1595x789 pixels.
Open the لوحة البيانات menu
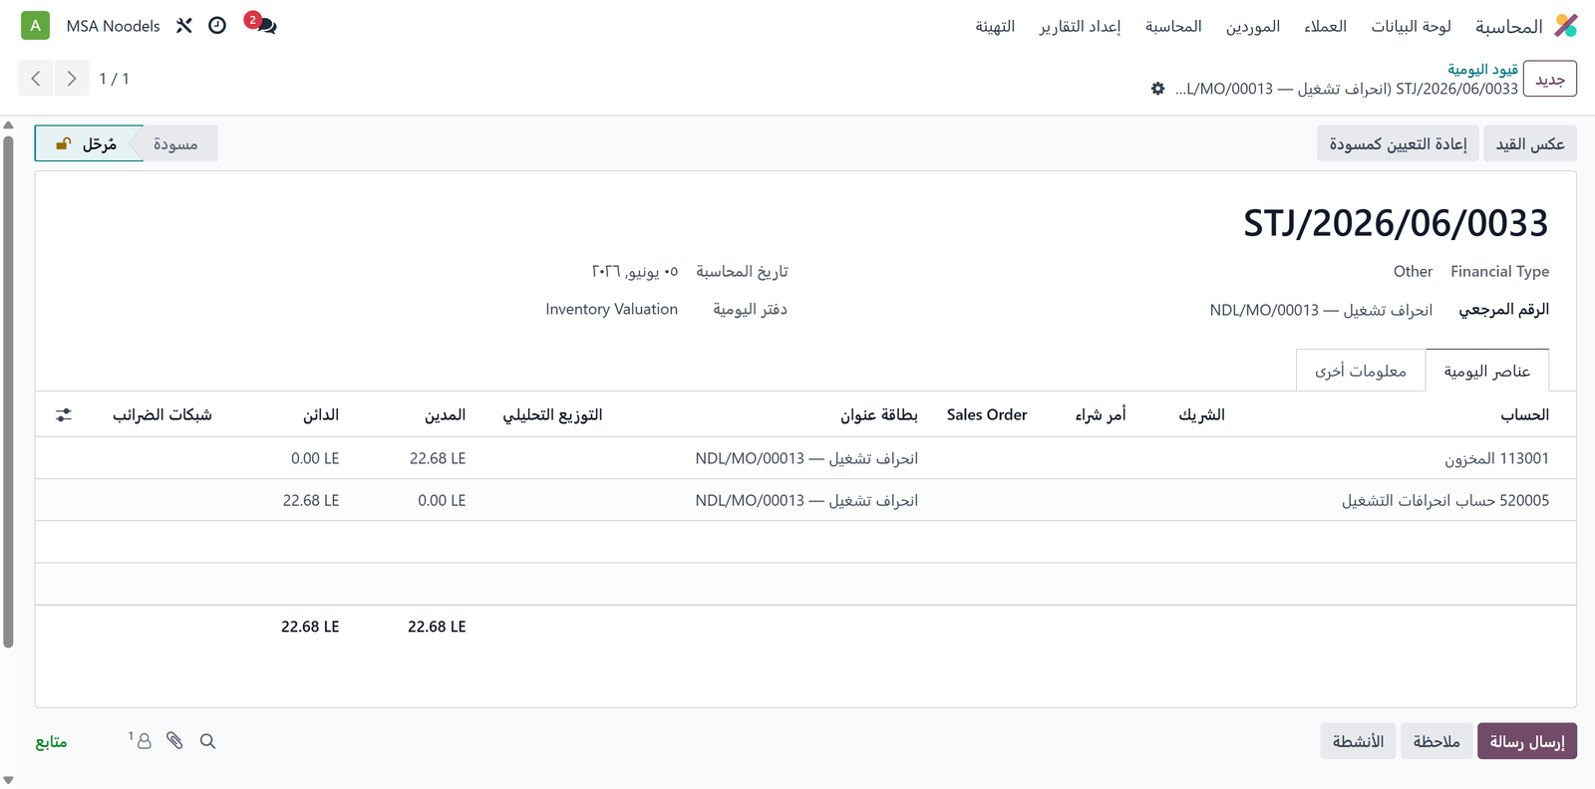click(x=1411, y=26)
